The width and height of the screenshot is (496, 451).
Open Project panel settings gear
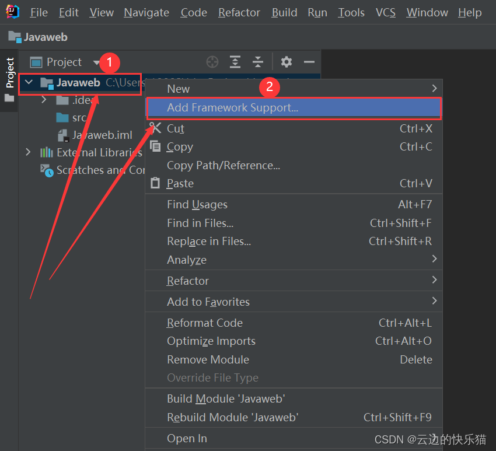tap(287, 62)
